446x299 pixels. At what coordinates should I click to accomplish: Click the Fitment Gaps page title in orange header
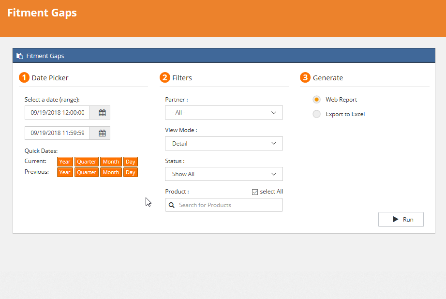[x=42, y=13]
